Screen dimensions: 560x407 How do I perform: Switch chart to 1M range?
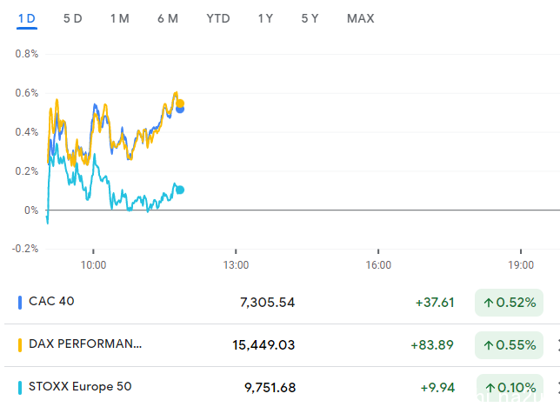120,18
